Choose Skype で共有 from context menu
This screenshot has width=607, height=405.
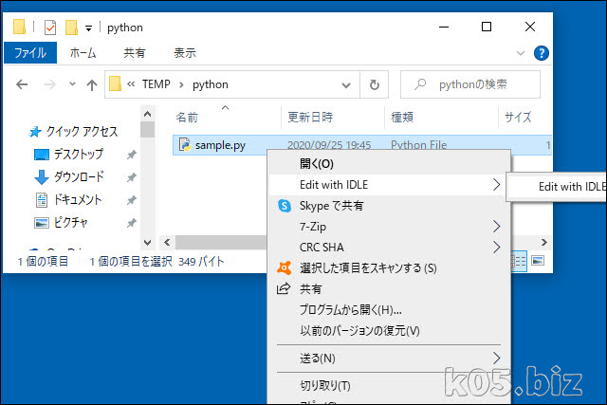(389, 206)
